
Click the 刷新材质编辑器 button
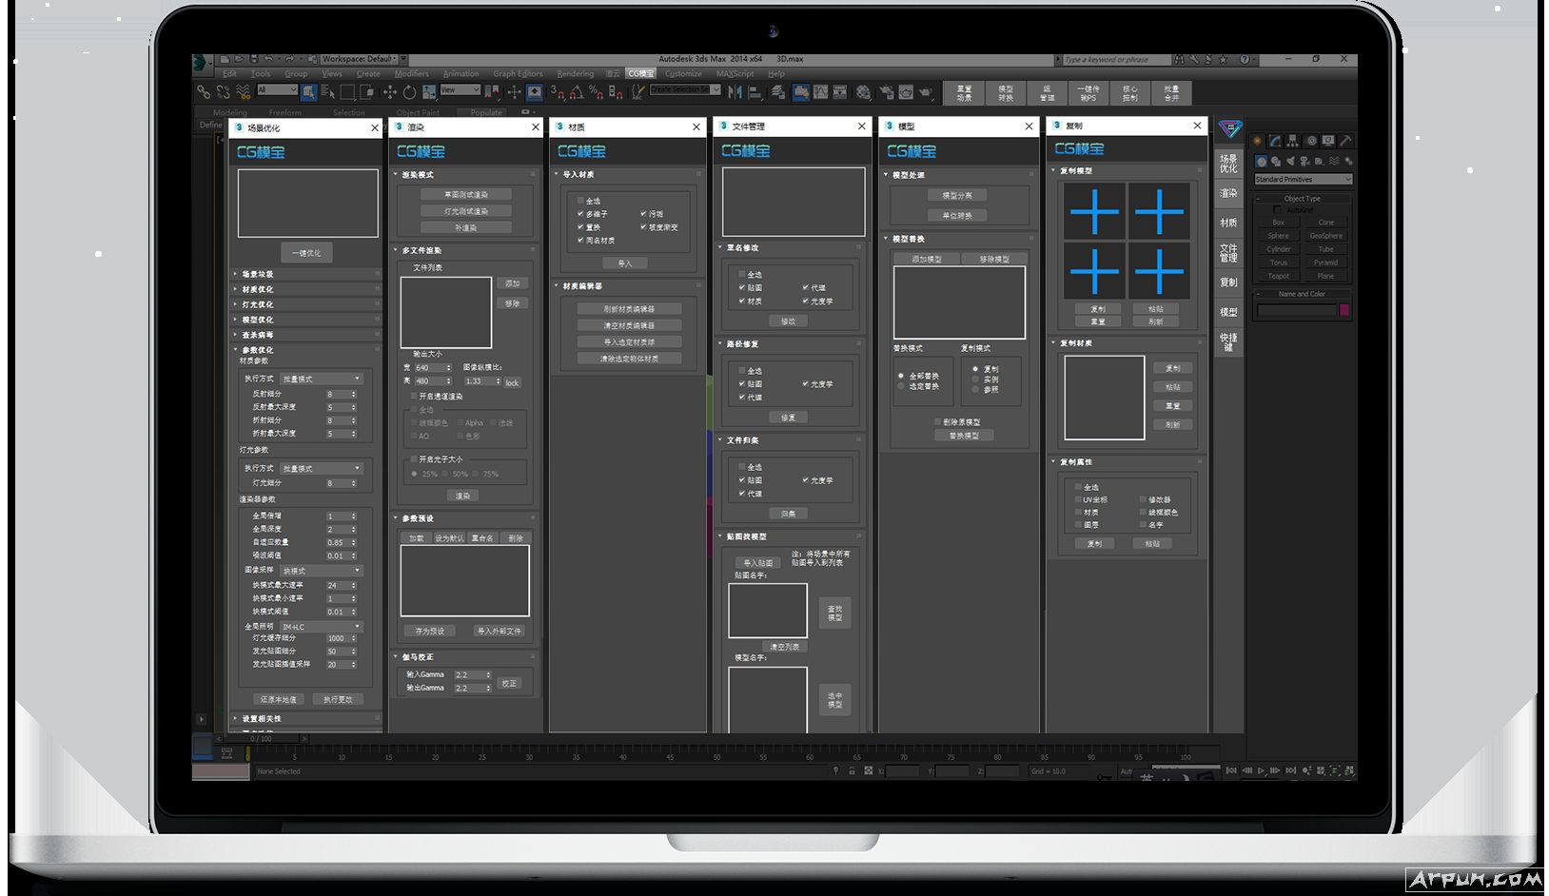pyautogui.click(x=629, y=309)
